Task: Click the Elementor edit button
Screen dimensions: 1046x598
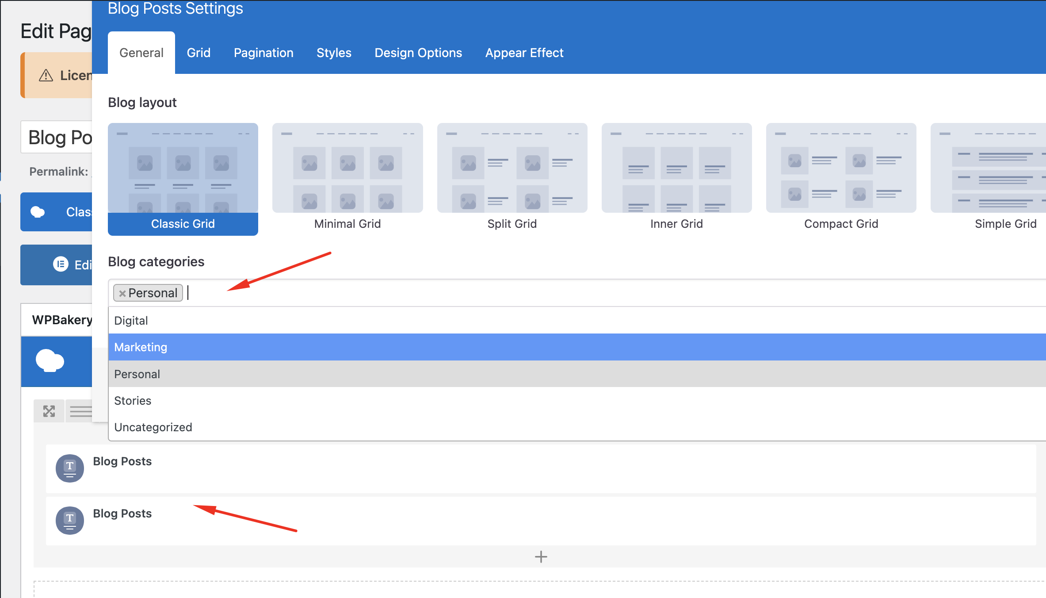Action: click(56, 264)
